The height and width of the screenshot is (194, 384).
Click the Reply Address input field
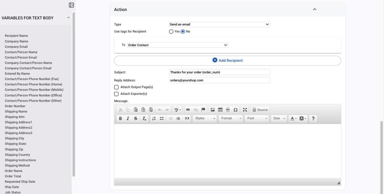[x=219, y=80]
